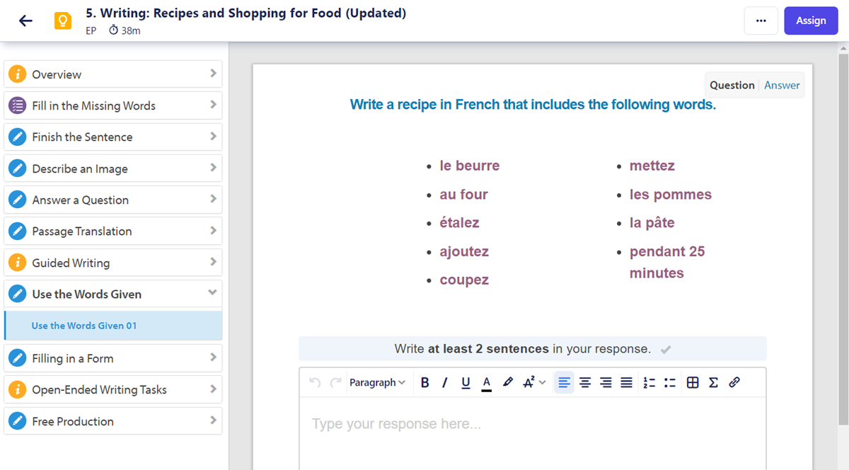Viewport: 849px width, 470px height.
Task: Insert a math formula with sigma
Action: pyautogui.click(x=713, y=382)
